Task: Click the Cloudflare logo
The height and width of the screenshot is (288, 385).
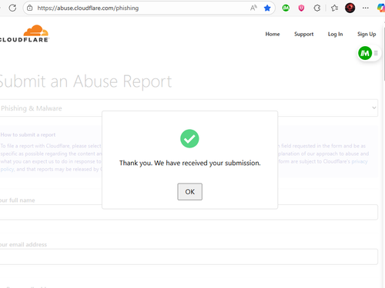Action: 25,34
